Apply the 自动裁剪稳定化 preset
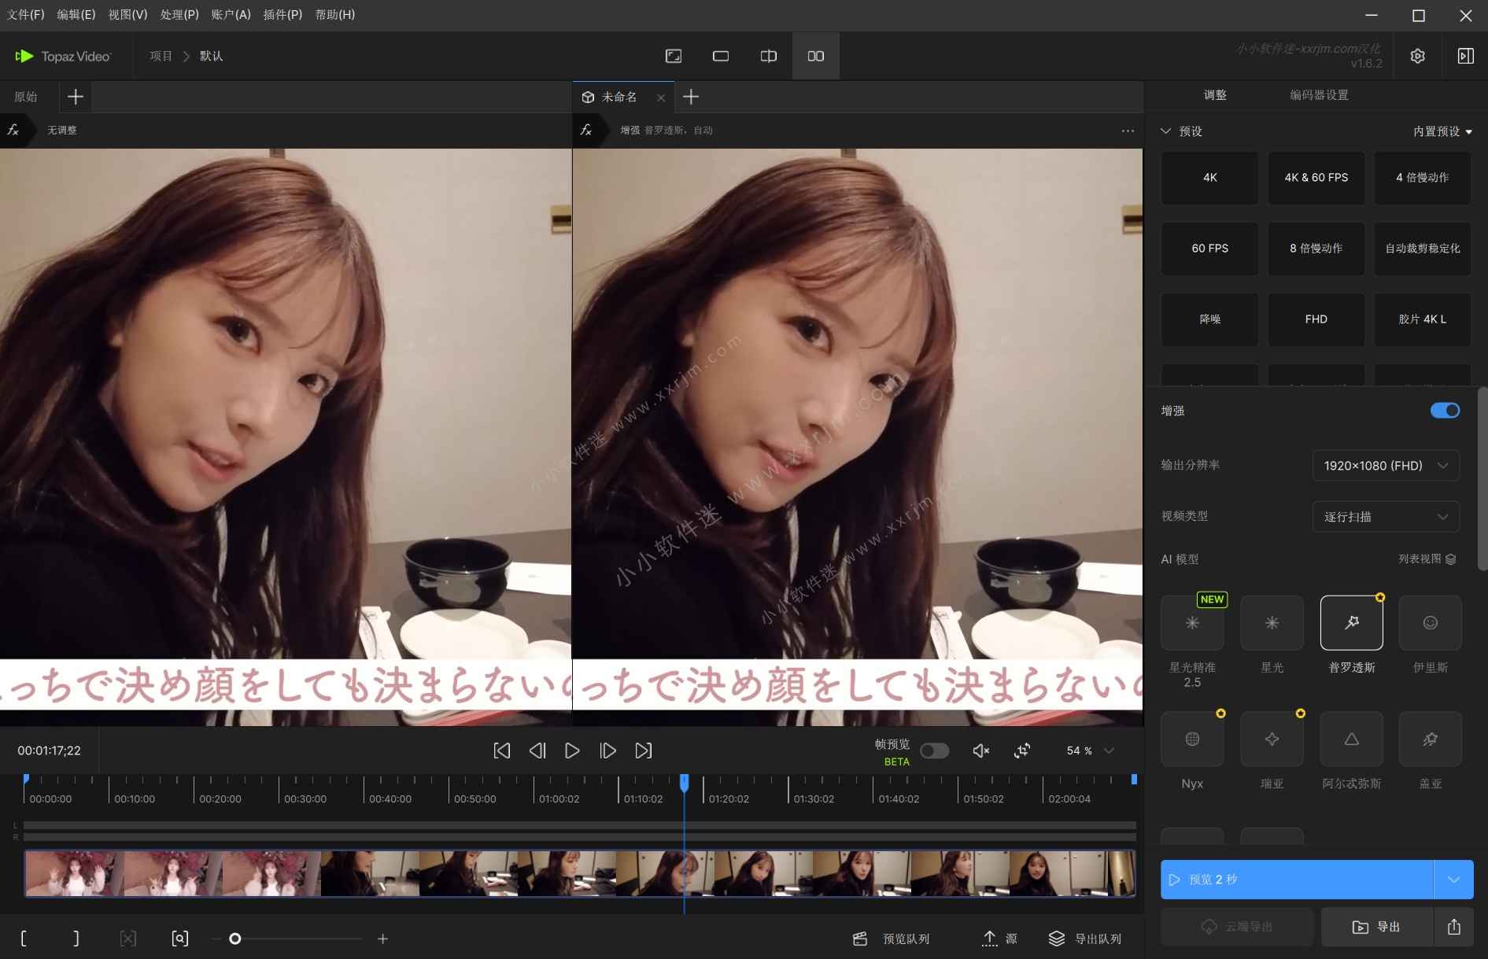The height and width of the screenshot is (959, 1488). pos(1423,249)
